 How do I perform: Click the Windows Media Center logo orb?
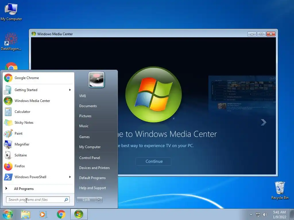[x=154, y=95]
